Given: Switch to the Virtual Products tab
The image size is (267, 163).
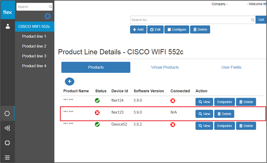Looking at the screenshot, I should (x=165, y=67).
